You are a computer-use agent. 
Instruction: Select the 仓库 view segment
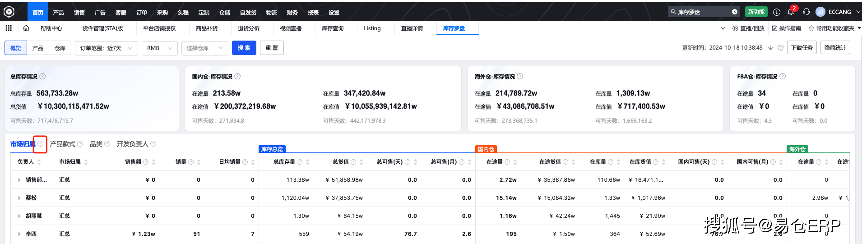(60, 48)
